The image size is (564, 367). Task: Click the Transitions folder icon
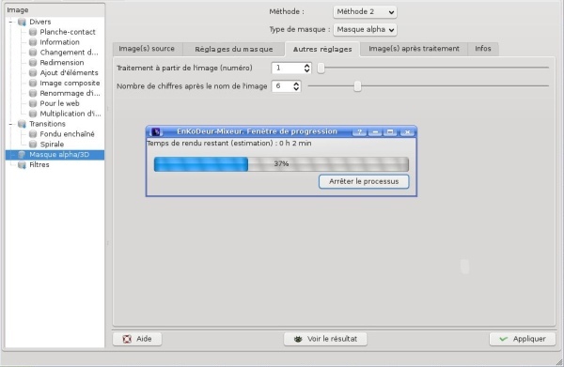(x=22, y=124)
